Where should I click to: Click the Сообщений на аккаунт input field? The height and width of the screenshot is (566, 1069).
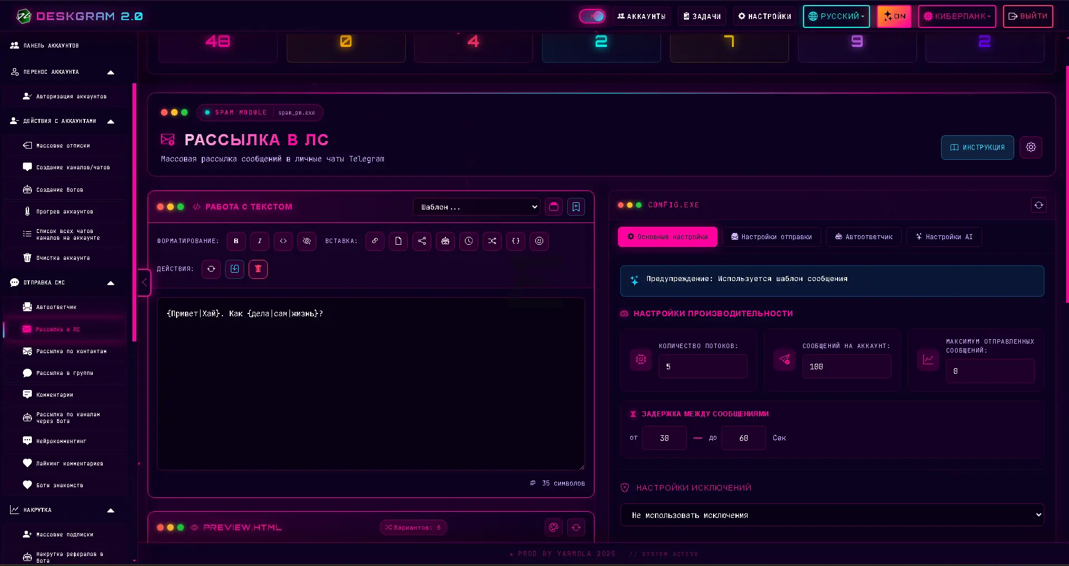click(x=847, y=367)
